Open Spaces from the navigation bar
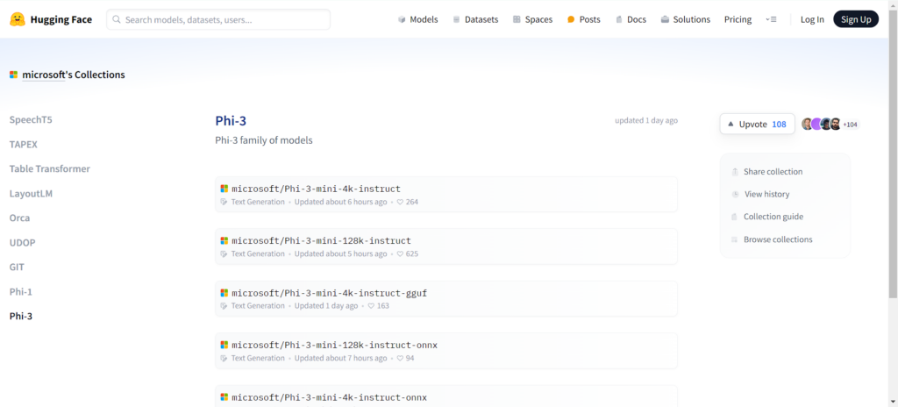This screenshot has width=898, height=407. 532,19
